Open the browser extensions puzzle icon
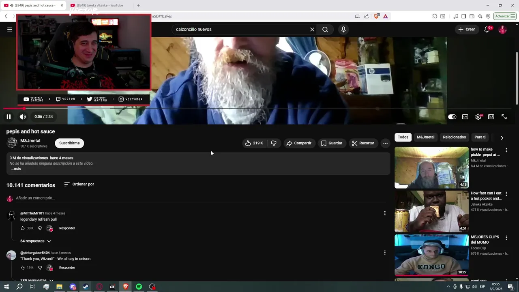 tap(435, 16)
